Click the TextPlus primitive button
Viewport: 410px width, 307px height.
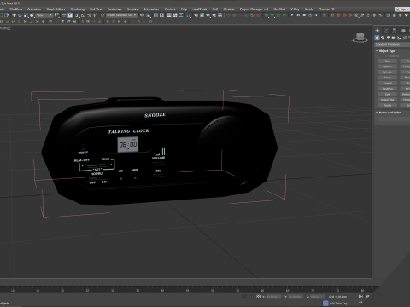point(388,89)
